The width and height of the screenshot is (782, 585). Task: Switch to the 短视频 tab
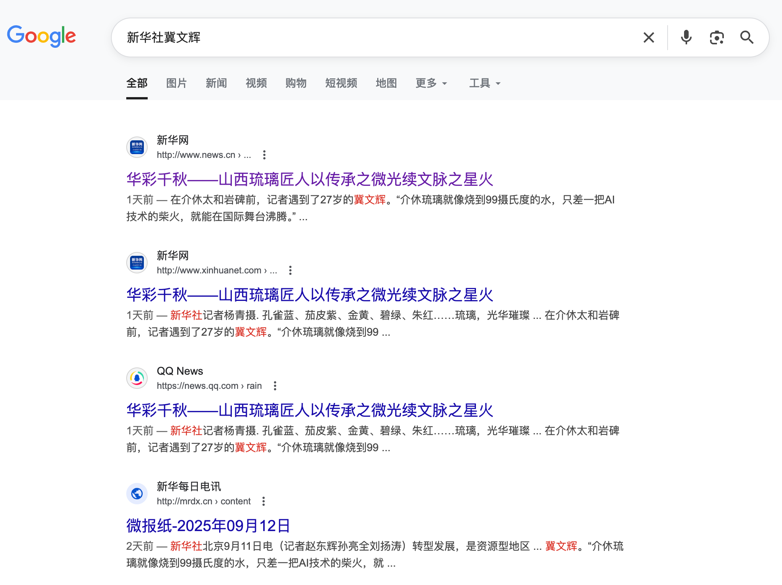[341, 83]
